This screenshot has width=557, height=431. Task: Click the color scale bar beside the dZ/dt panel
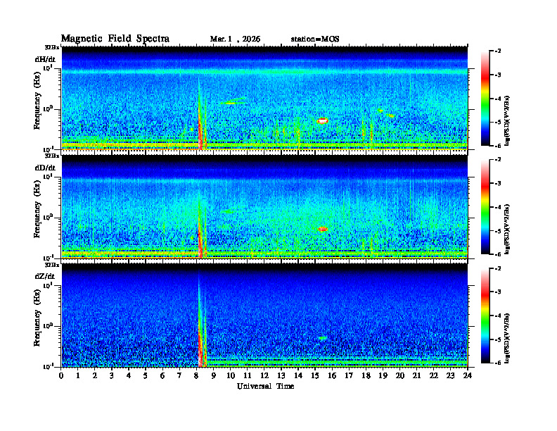tap(485, 316)
